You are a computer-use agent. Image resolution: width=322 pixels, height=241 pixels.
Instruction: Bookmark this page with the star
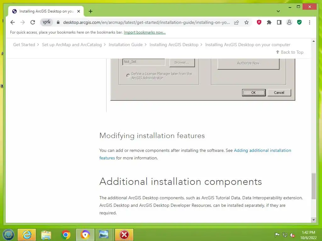247,22
